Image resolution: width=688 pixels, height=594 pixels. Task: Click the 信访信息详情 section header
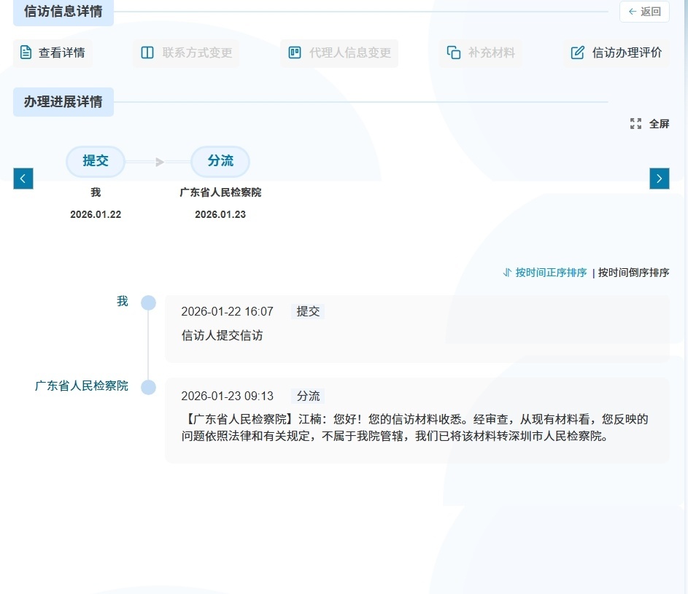coord(63,12)
